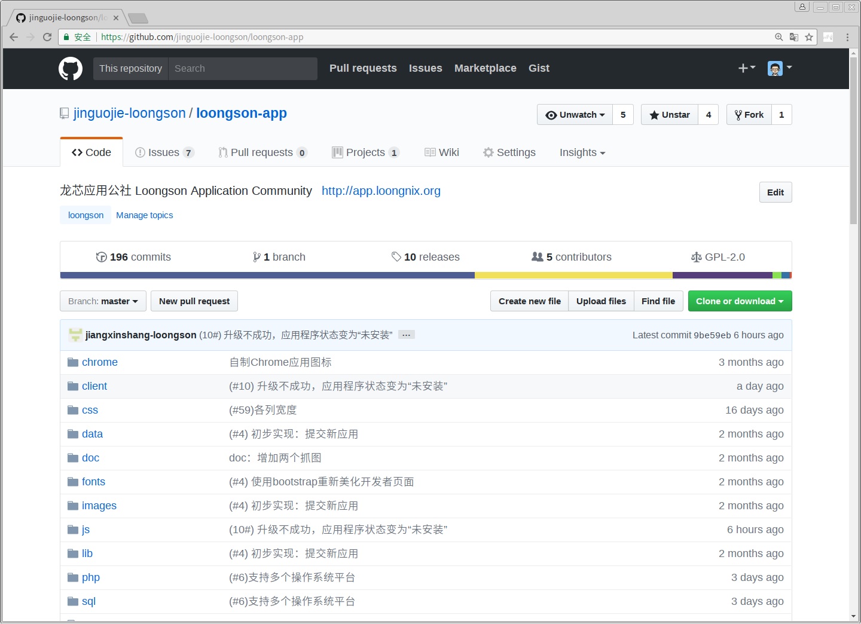Click the browser extension icon beside the star

(828, 37)
